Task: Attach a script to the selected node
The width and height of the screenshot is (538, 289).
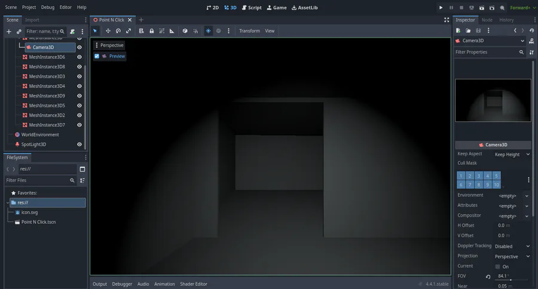Action: click(x=72, y=32)
